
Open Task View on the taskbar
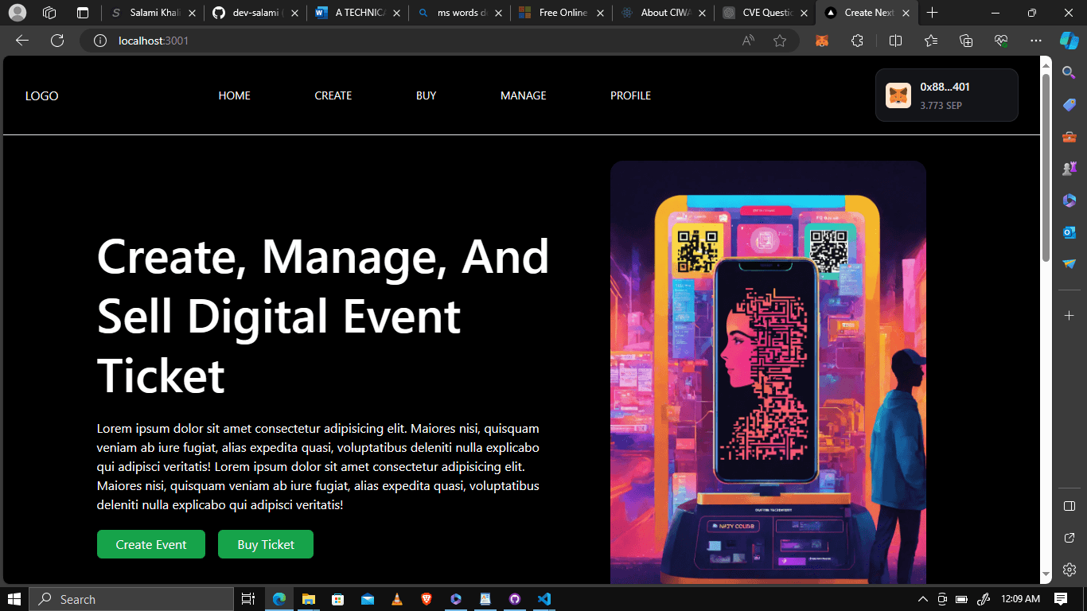pos(248,598)
